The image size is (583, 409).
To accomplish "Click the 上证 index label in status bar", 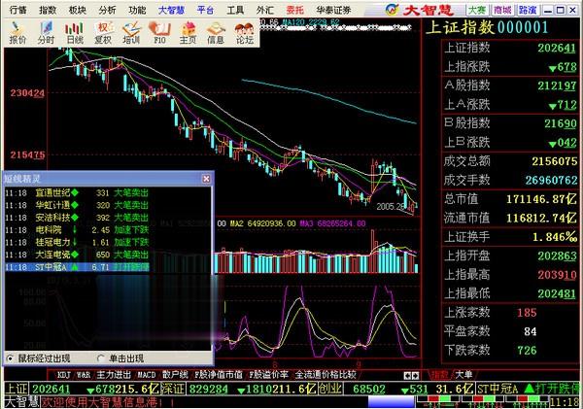I will (x=17, y=390).
